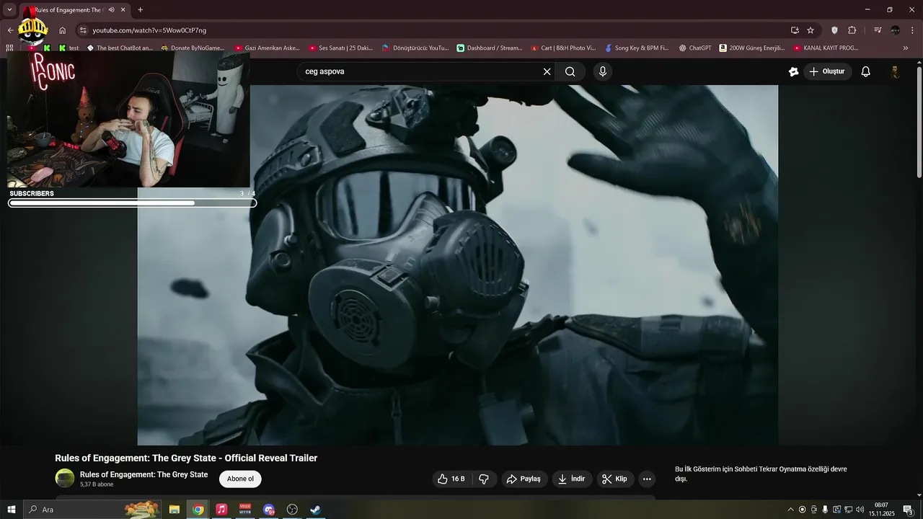Open the Gazi Amerikan Aske bookmark
Image resolution: width=923 pixels, height=519 pixels.
[267, 48]
